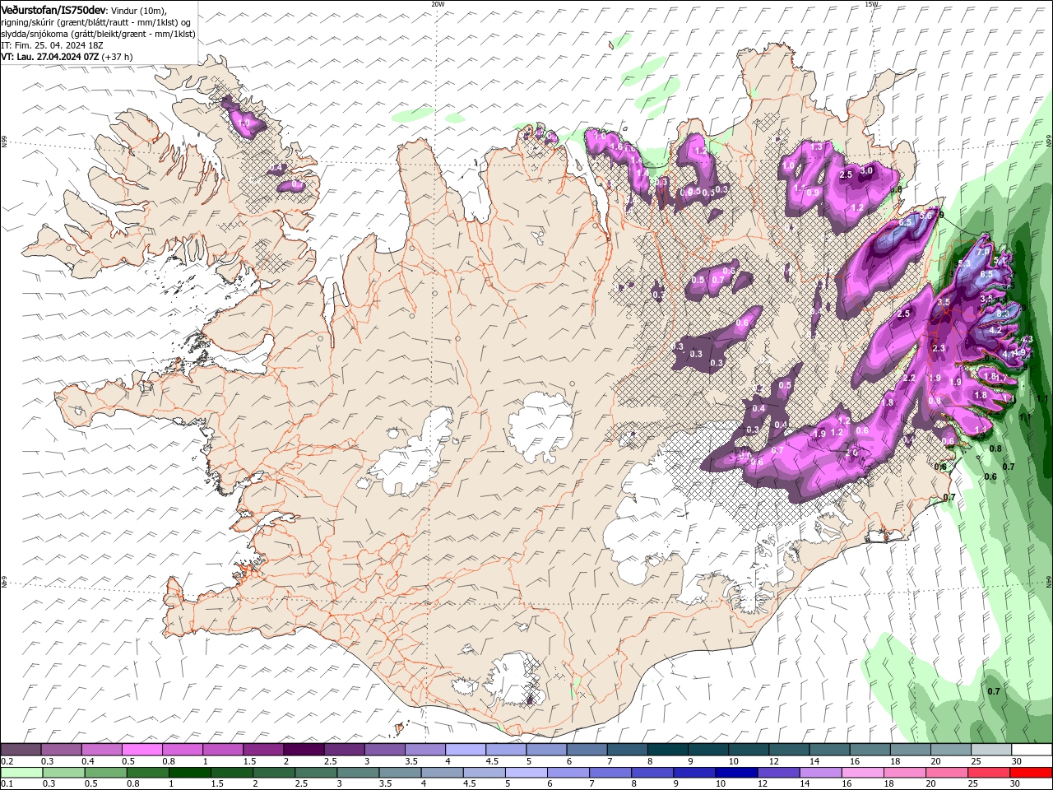1053x790 pixels.
Task: Click the rain legend swatch labeled 7
Action: pos(610,773)
